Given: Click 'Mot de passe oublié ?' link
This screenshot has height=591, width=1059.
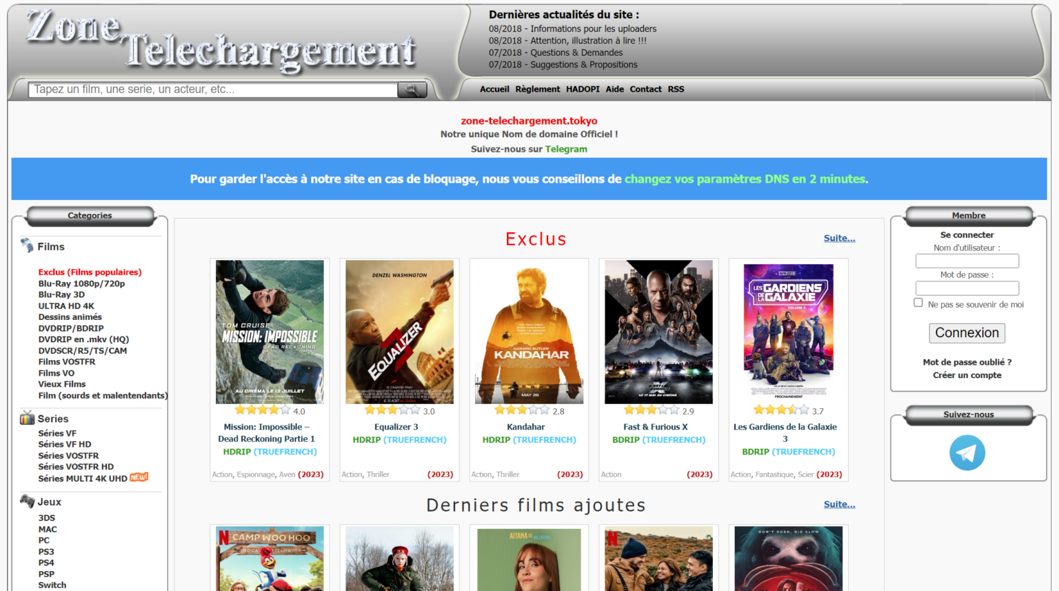Looking at the screenshot, I should [967, 362].
